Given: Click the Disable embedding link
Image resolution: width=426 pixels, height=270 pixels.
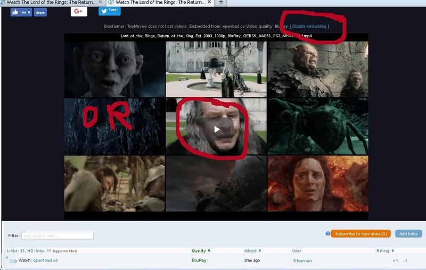Looking at the screenshot, I should (309, 26).
